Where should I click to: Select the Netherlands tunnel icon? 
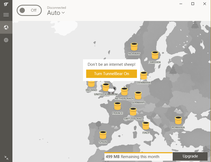pyautogui.click(x=124, y=91)
